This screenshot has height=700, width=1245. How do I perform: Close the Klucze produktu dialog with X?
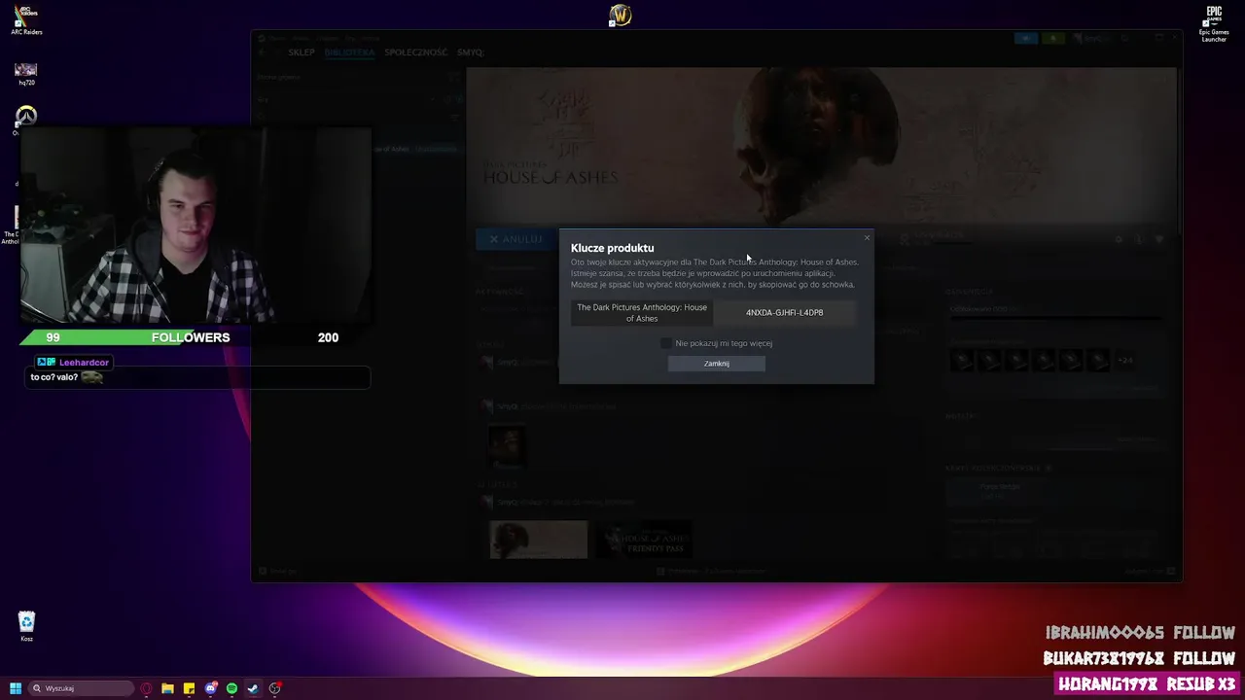(867, 238)
